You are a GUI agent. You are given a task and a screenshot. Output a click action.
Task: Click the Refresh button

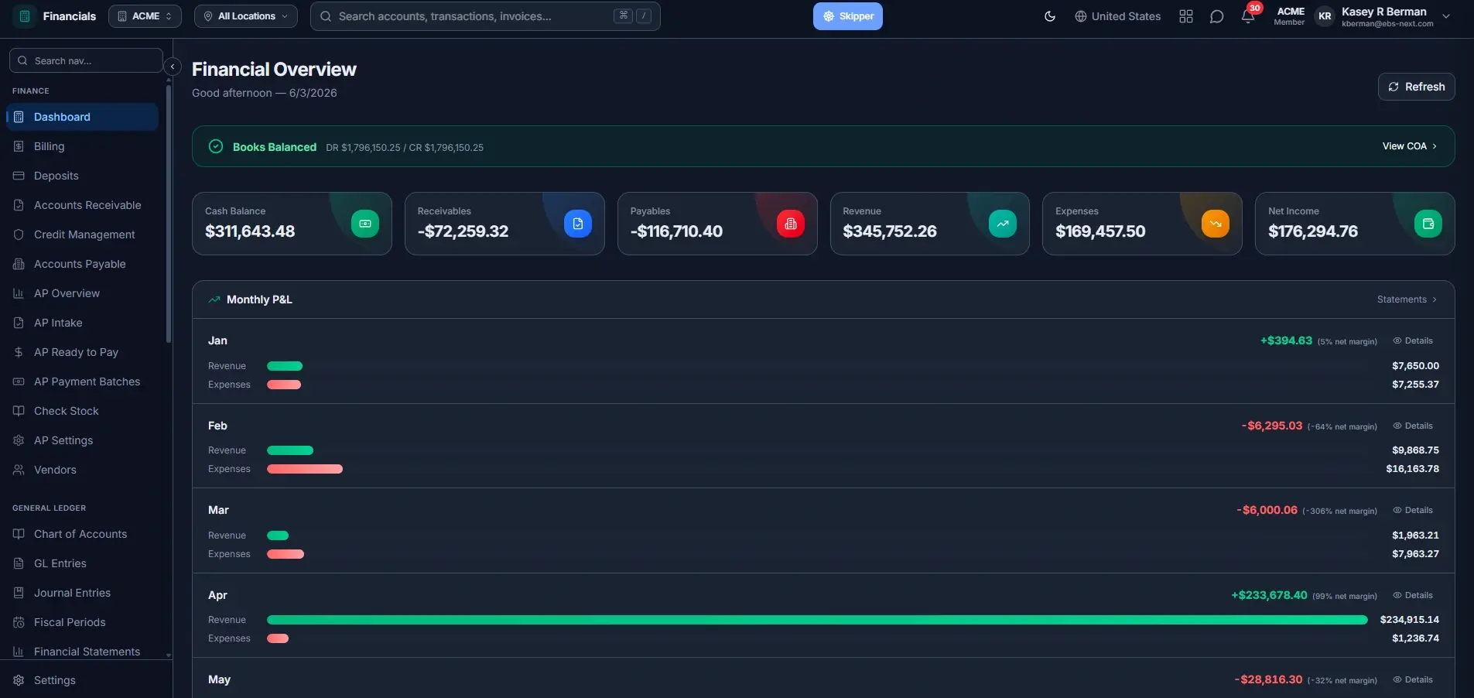[1416, 87]
